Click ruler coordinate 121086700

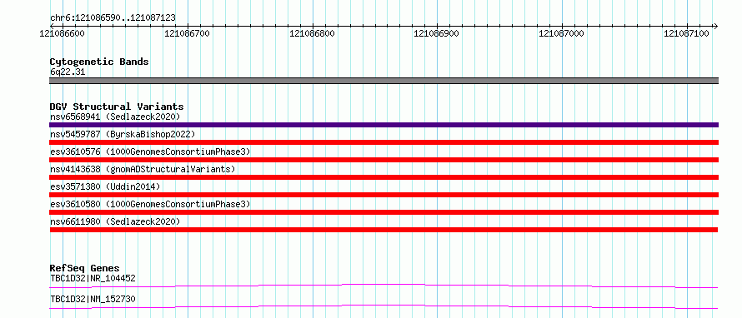[188, 33]
